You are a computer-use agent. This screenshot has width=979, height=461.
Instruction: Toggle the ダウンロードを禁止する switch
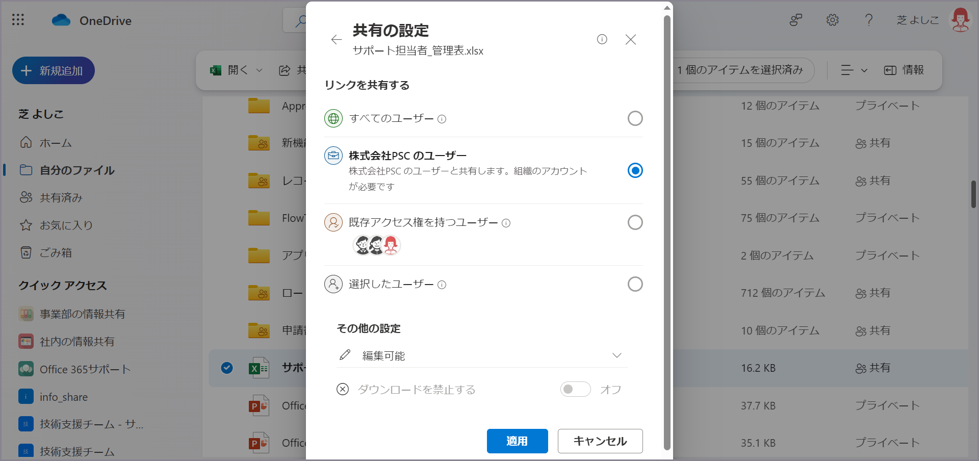click(575, 389)
